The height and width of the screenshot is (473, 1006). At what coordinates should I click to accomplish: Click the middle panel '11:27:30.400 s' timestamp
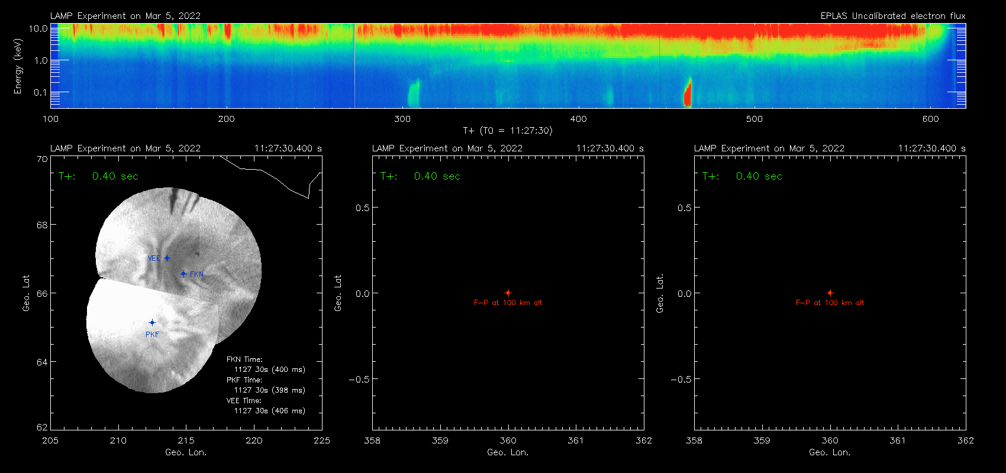click(x=610, y=148)
